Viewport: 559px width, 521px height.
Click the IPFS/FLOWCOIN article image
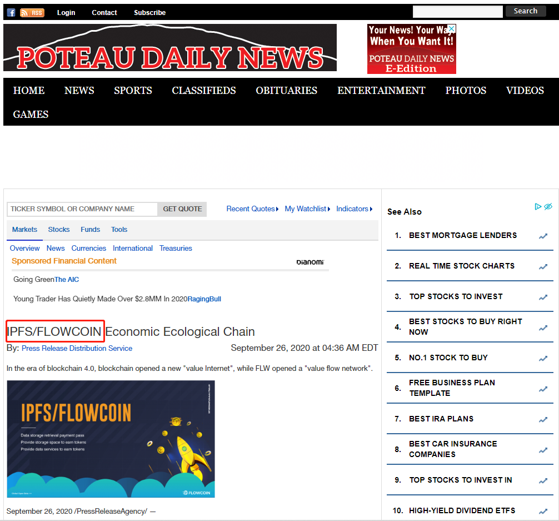111,439
